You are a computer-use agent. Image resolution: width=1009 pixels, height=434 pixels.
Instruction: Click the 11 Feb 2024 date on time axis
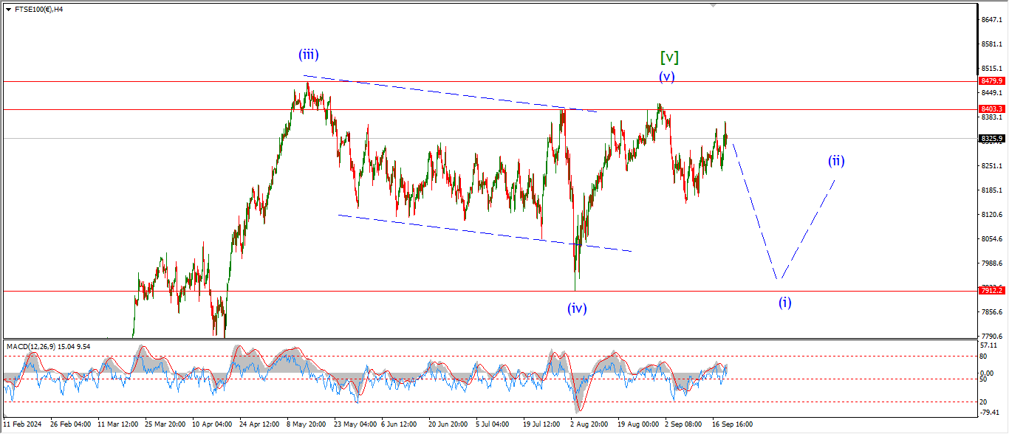point(20,425)
